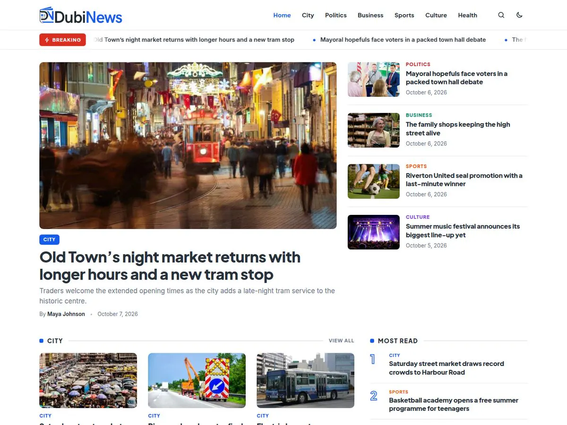This screenshot has width=567, height=425.
Task: Toggle dark mode moon icon
Action: coord(519,15)
